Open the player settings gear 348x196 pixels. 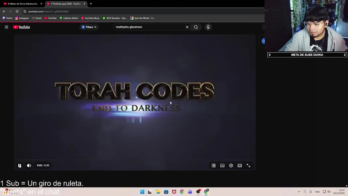coord(231,166)
